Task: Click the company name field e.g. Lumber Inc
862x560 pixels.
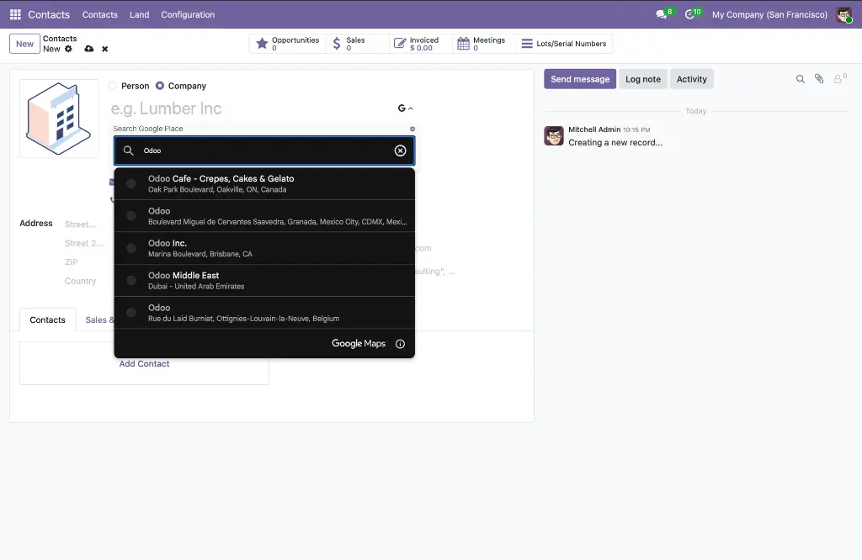Action: 253,108
